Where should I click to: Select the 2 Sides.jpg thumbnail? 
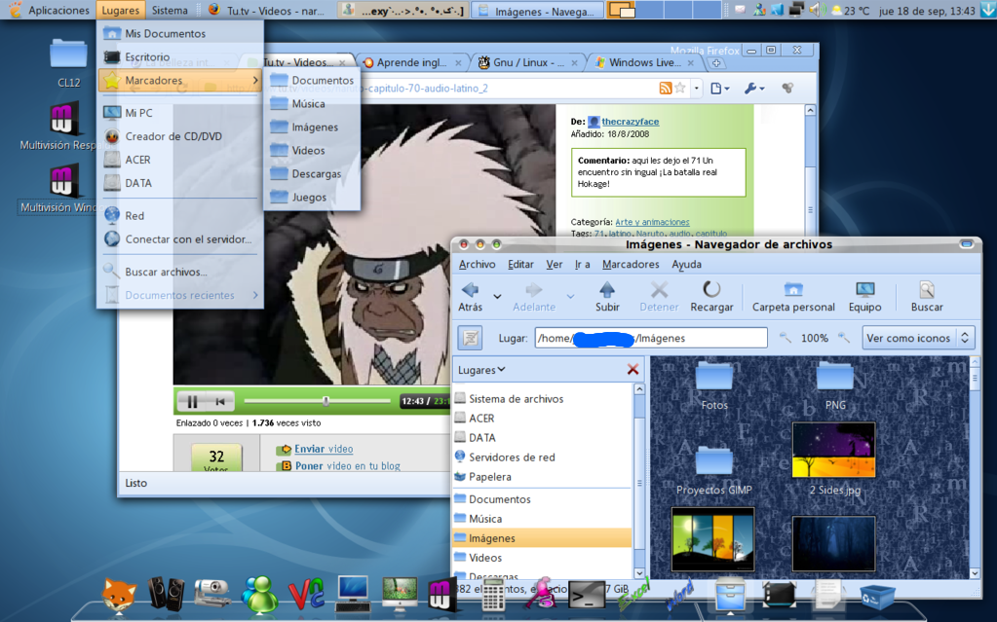[833, 450]
